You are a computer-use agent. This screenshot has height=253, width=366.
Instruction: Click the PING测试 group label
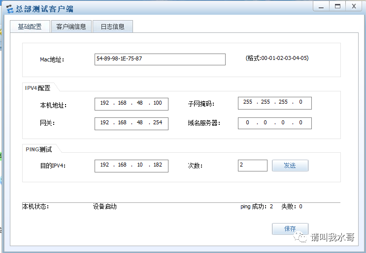[39, 149]
